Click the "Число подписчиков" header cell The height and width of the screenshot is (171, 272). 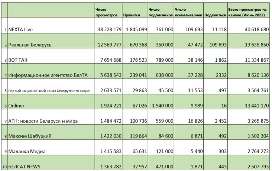coord(161,12)
